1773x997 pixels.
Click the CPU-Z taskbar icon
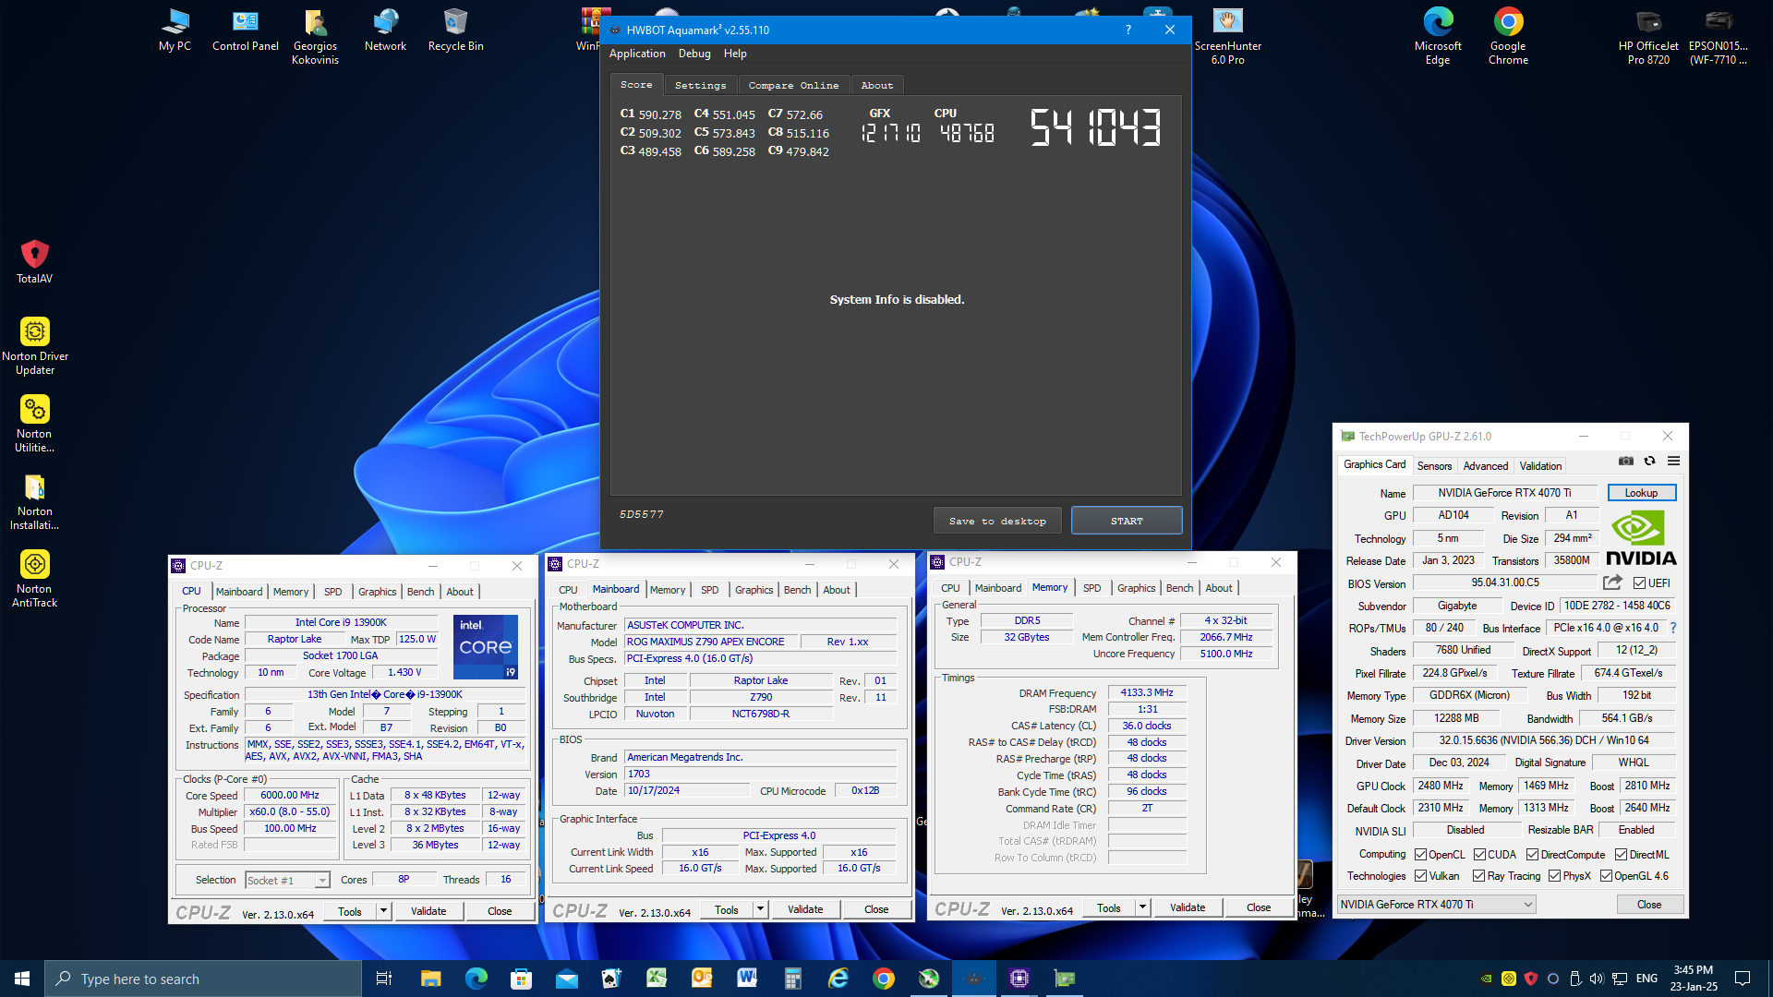(1019, 979)
